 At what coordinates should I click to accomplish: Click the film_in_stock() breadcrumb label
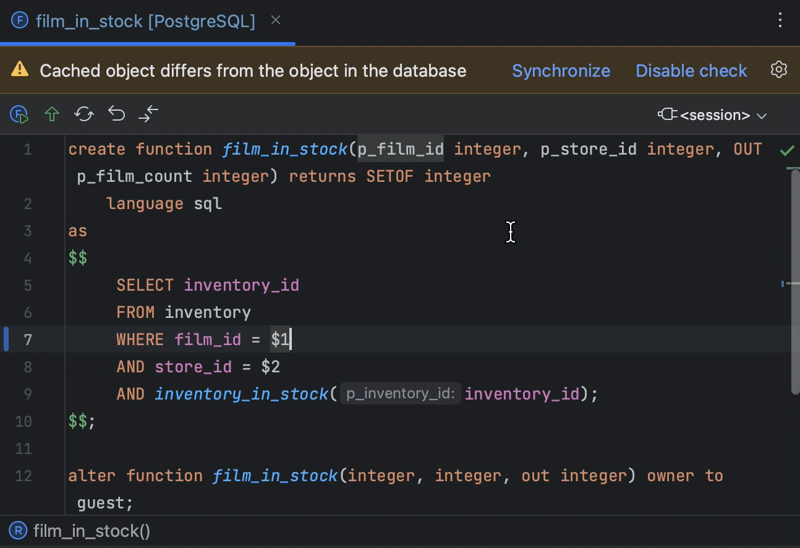click(91, 531)
